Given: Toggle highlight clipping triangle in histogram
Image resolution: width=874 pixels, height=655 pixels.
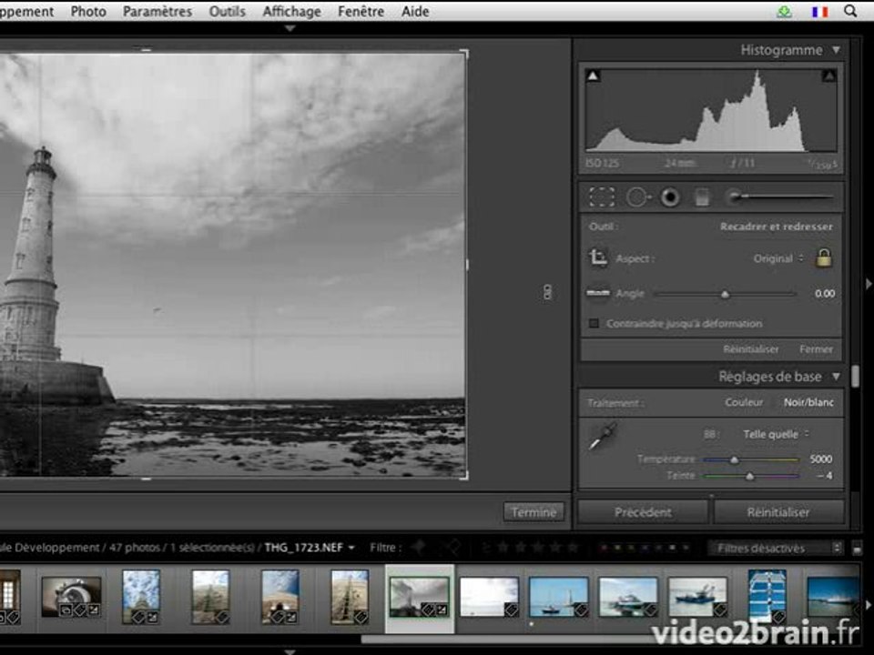Looking at the screenshot, I should 828,76.
